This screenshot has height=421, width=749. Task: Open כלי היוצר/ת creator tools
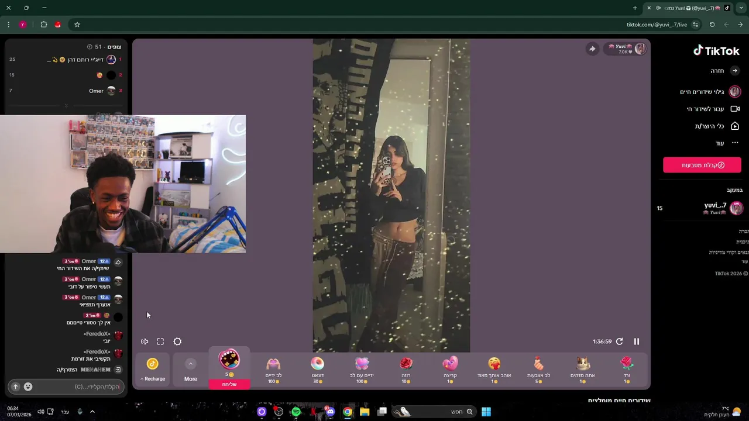coord(716,126)
